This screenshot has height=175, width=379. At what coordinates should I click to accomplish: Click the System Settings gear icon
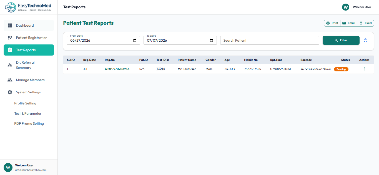pos(10,92)
